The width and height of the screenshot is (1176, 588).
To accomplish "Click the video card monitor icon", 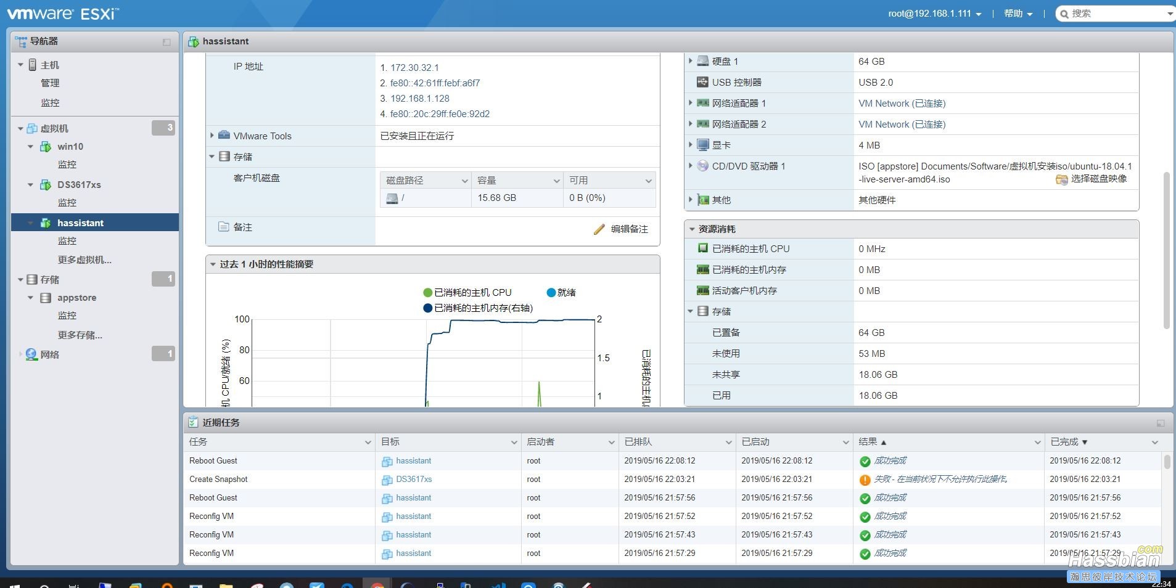I will tap(703, 145).
